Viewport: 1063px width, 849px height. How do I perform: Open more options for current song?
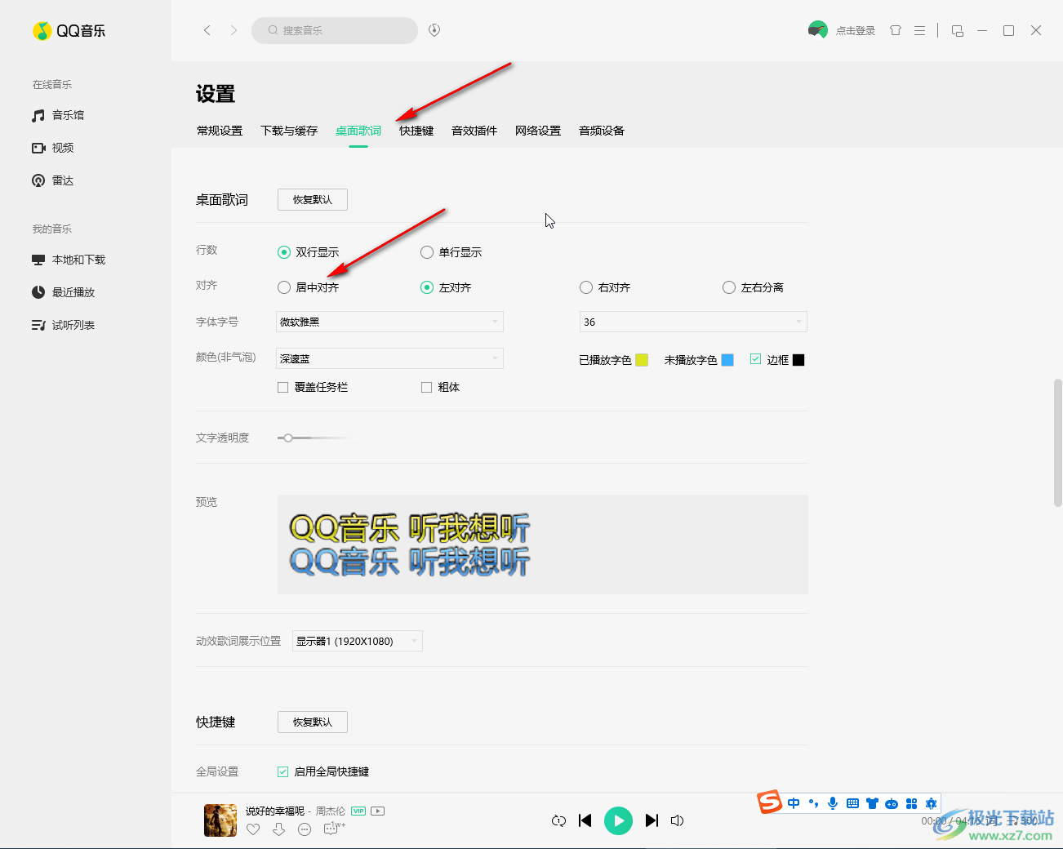pyautogui.click(x=305, y=829)
